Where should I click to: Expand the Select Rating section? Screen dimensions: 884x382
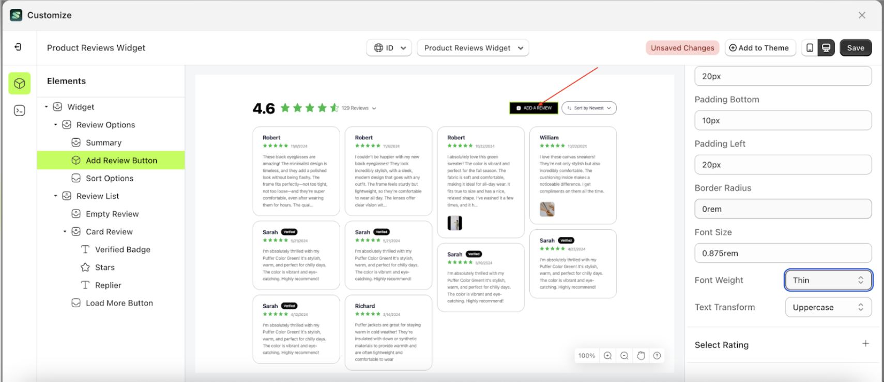pyautogui.click(x=865, y=344)
